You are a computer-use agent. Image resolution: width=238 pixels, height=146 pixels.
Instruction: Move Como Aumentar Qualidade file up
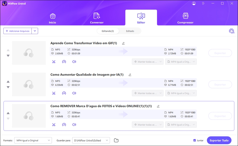[8, 82]
